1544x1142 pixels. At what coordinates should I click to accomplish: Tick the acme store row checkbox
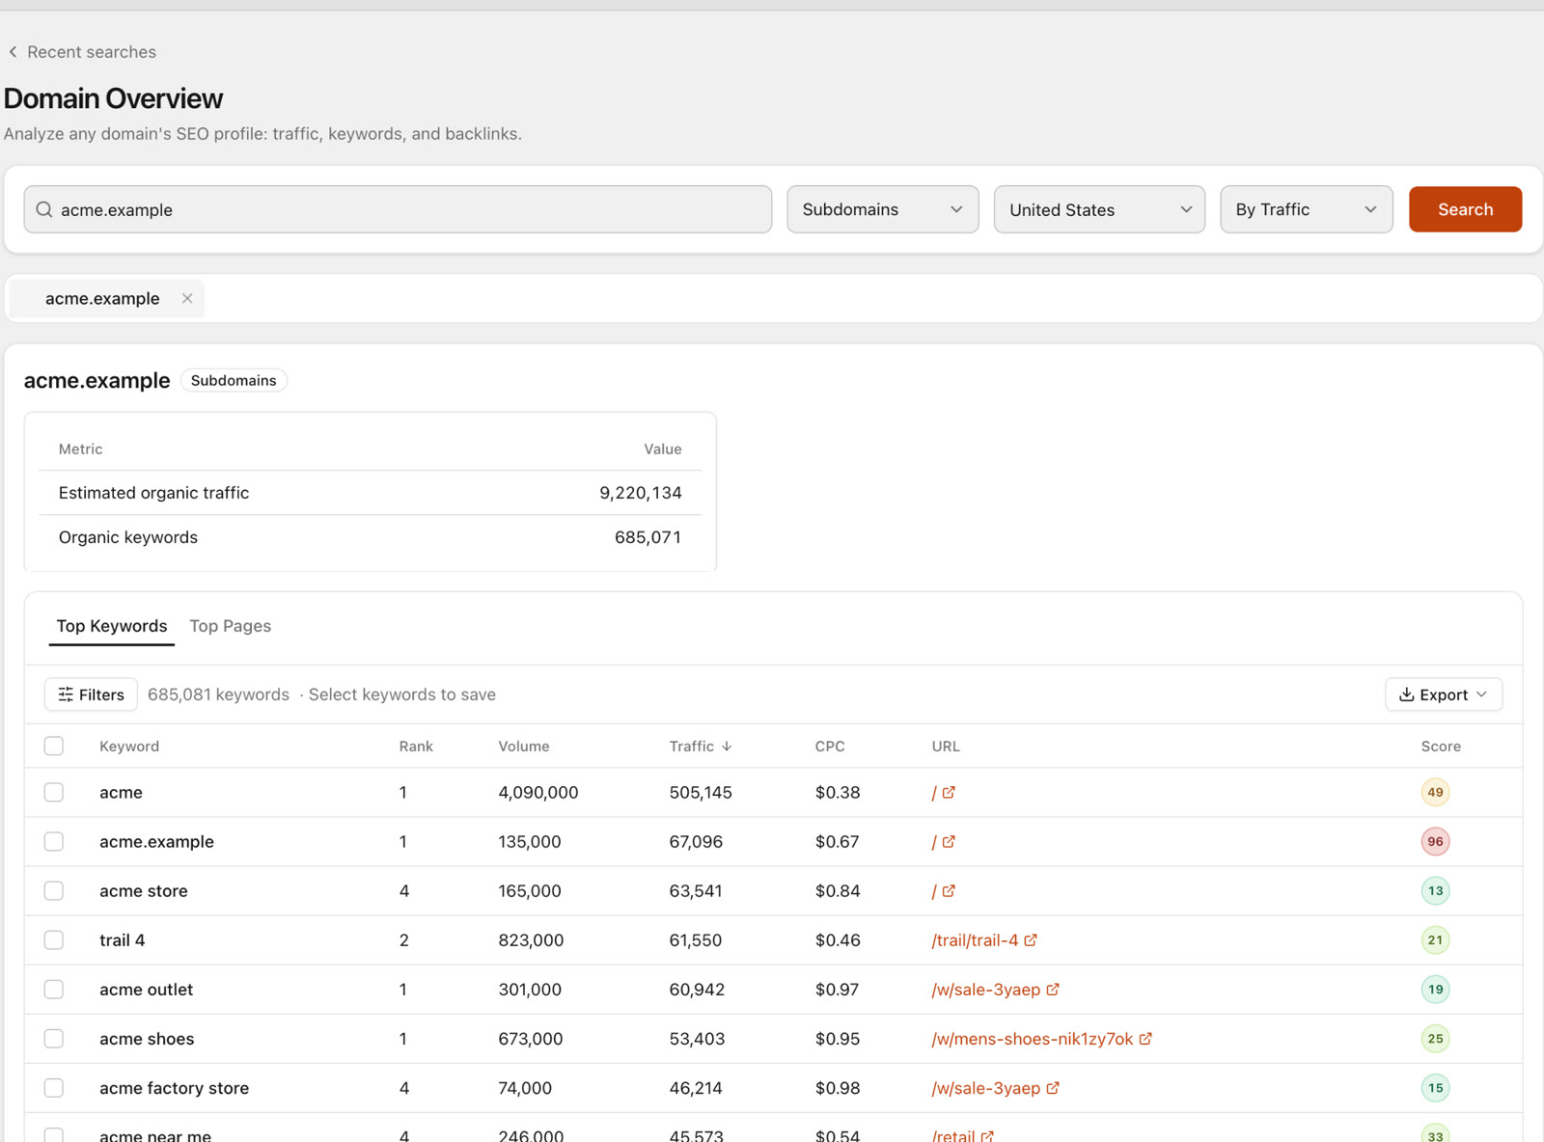tap(54, 890)
